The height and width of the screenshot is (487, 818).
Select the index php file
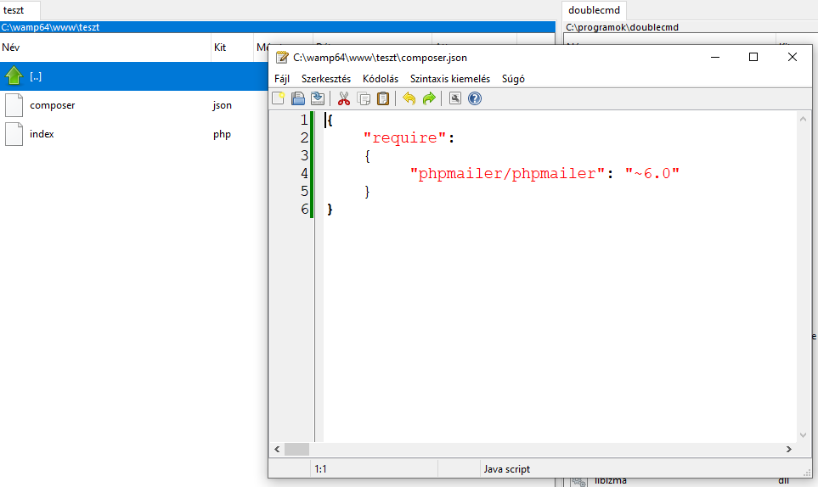tap(42, 134)
